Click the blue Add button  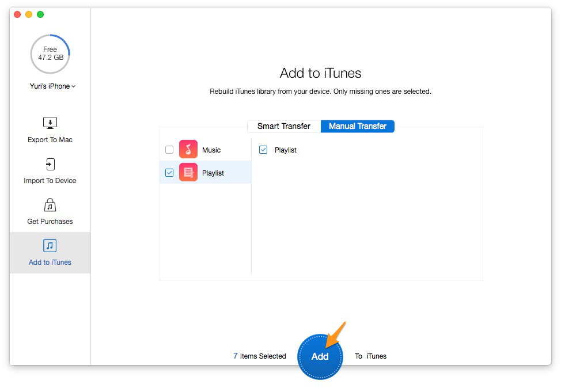click(x=320, y=356)
